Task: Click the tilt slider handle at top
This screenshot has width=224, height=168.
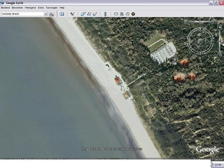Action: coord(200,21)
